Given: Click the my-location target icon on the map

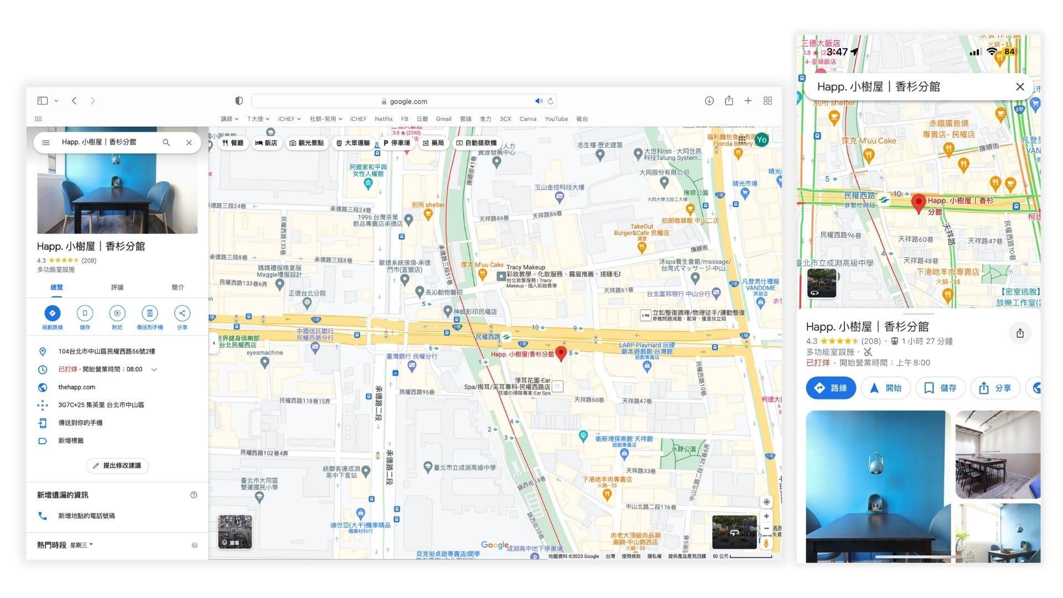Looking at the screenshot, I should pyautogui.click(x=766, y=502).
